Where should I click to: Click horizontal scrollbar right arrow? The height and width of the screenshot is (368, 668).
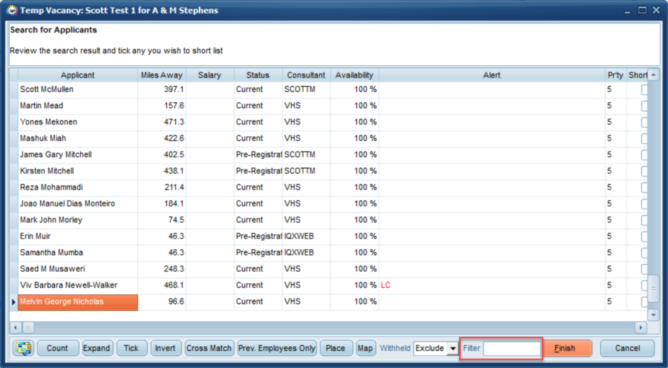[641, 327]
